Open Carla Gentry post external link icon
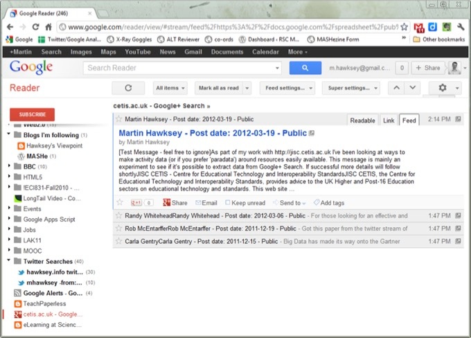The width and height of the screenshot is (471, 338). (x=458, y=241)
